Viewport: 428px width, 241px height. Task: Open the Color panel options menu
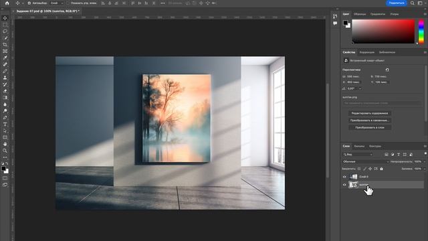point(425,14)
